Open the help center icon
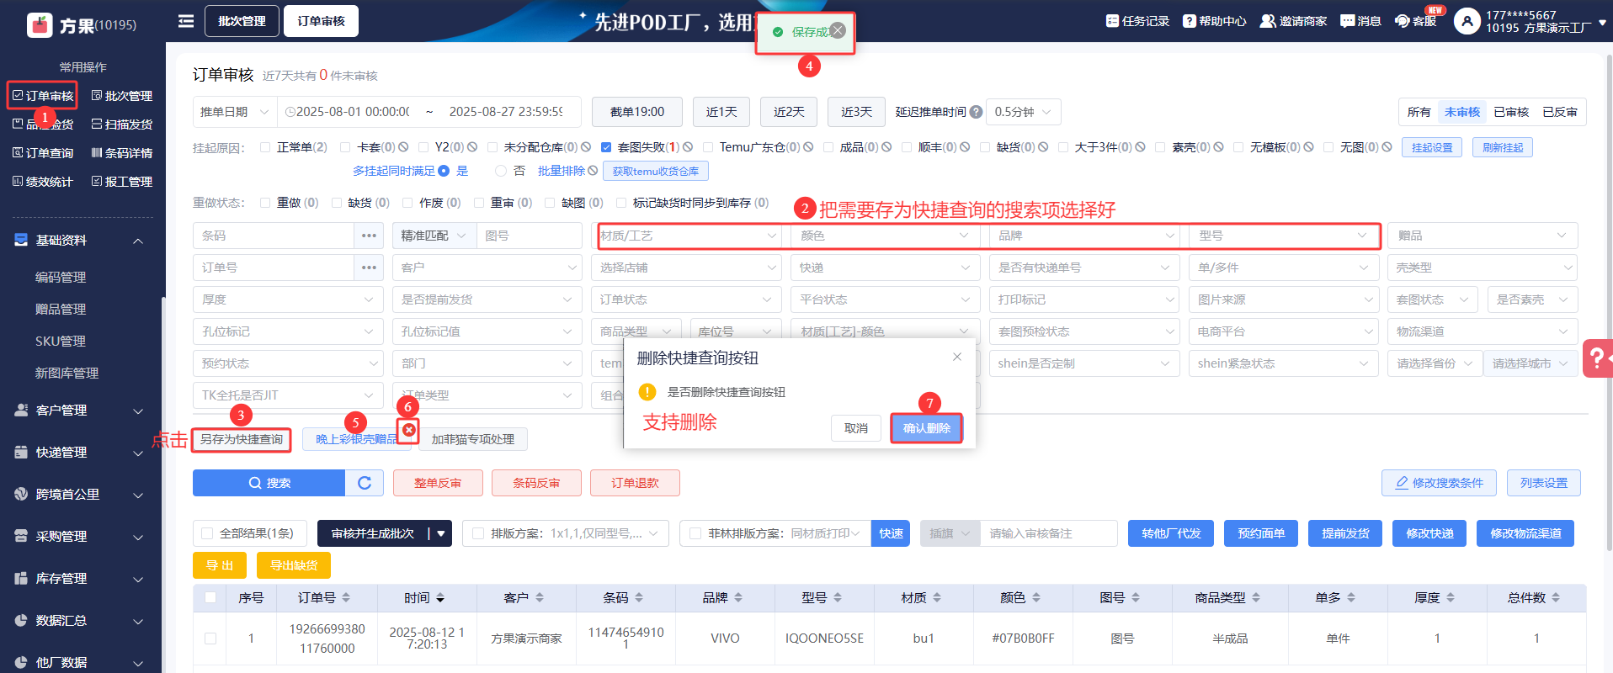 (1189, 21)
